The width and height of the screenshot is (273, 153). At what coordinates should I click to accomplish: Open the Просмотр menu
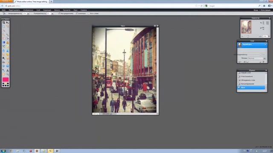67,10
